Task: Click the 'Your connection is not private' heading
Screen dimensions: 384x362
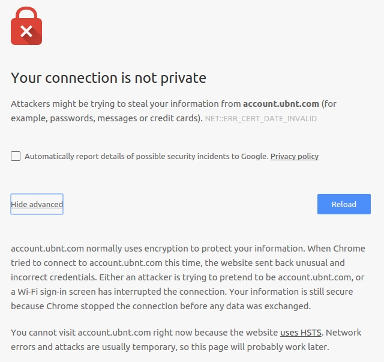Action: [x=109, y=78]
